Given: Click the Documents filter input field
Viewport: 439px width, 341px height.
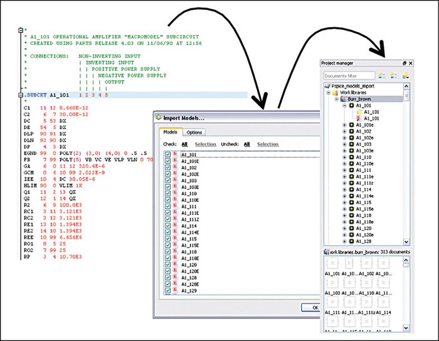Looking at the screenshot, I should (350, 76).
